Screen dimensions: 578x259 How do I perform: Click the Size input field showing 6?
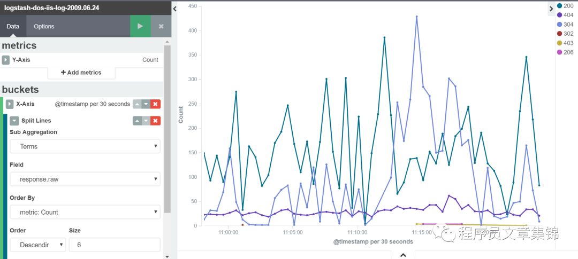click(115, 245)
